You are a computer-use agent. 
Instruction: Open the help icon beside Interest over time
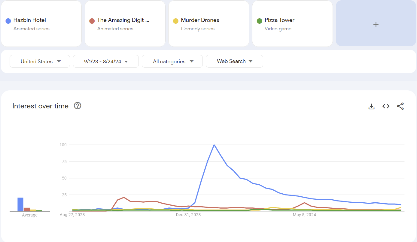pos(78,106)
